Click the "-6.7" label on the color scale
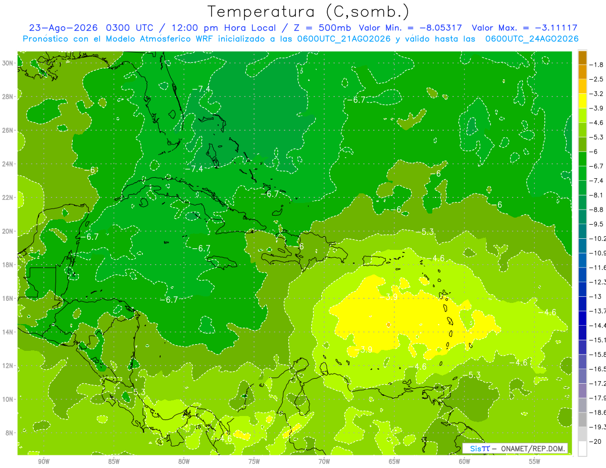606x468 pixels. tap(596, 166)
